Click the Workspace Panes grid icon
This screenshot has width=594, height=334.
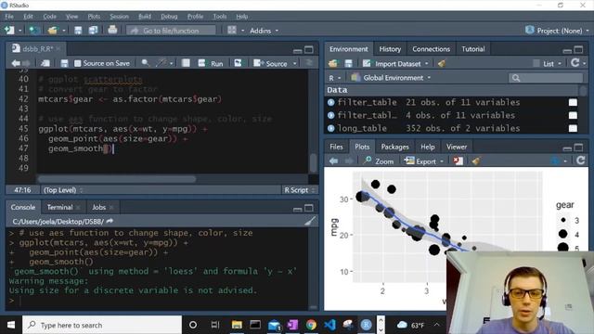[232, 31]
